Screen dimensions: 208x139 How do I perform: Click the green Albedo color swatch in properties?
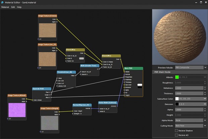(177, 77)
